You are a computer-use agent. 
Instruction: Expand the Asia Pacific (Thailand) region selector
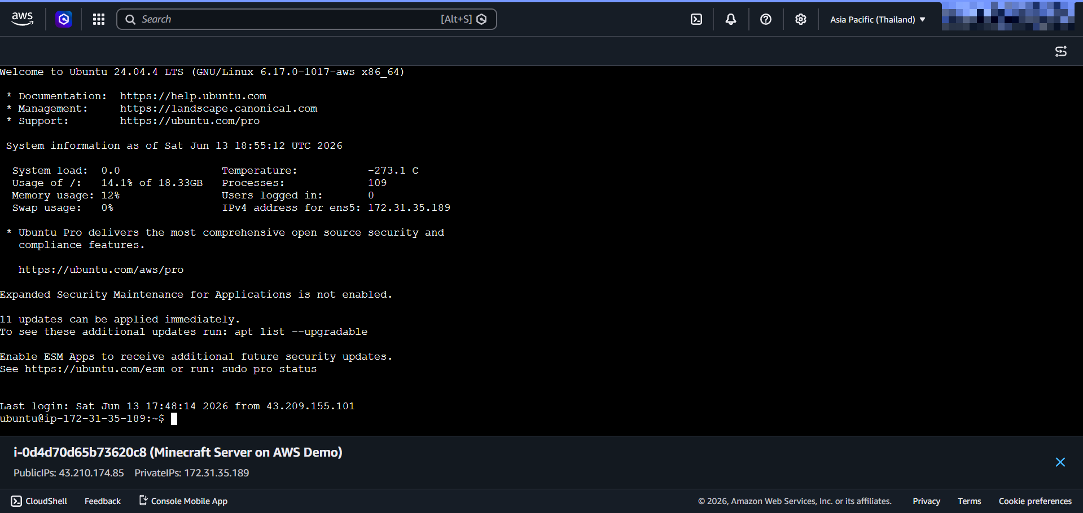(x=878, y=19)
